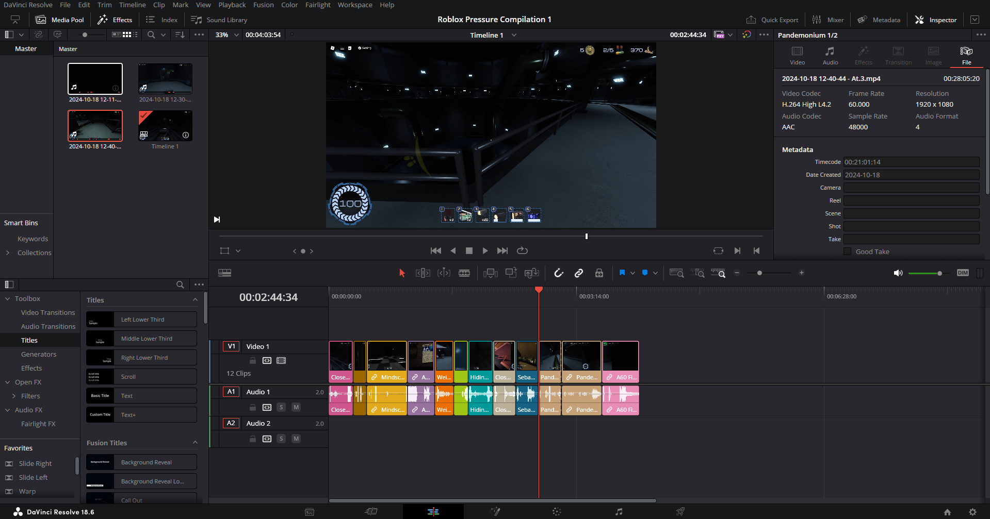This screenshot has height=519, width=990.
Task: Mute the Audio 2 track
Action: 296,439
